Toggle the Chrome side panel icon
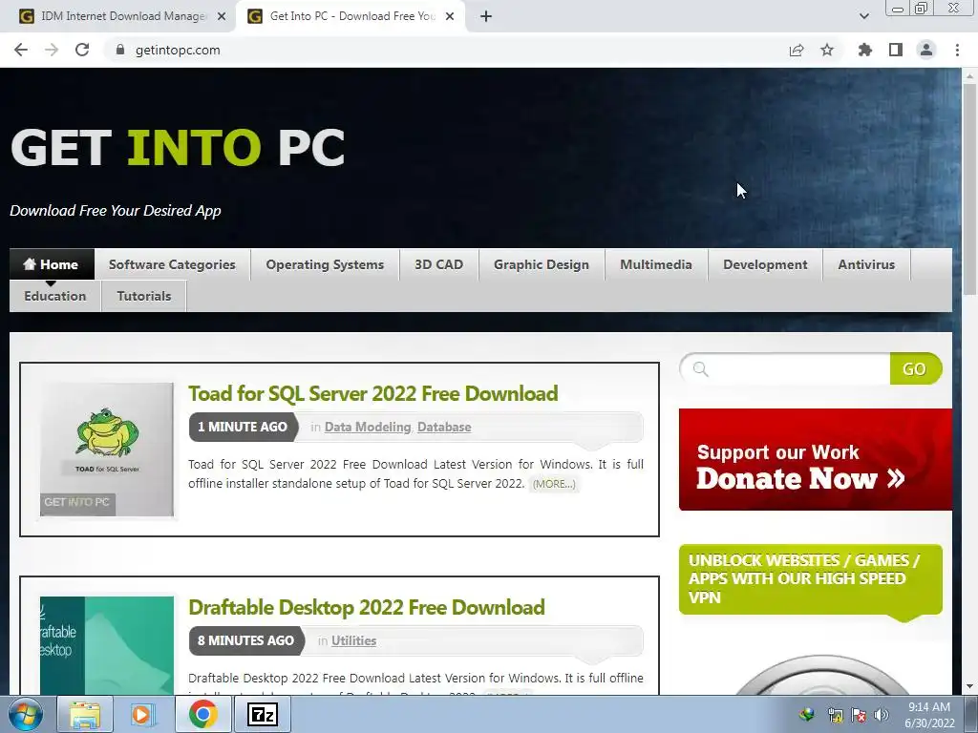Screen dimensions: 978x733 (x=896, y=50)
